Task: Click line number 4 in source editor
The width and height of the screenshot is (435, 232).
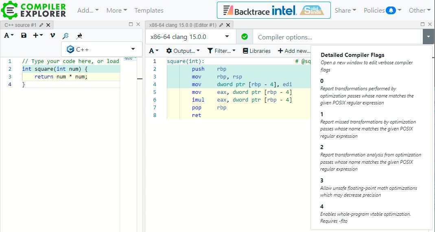Action: 10,85
